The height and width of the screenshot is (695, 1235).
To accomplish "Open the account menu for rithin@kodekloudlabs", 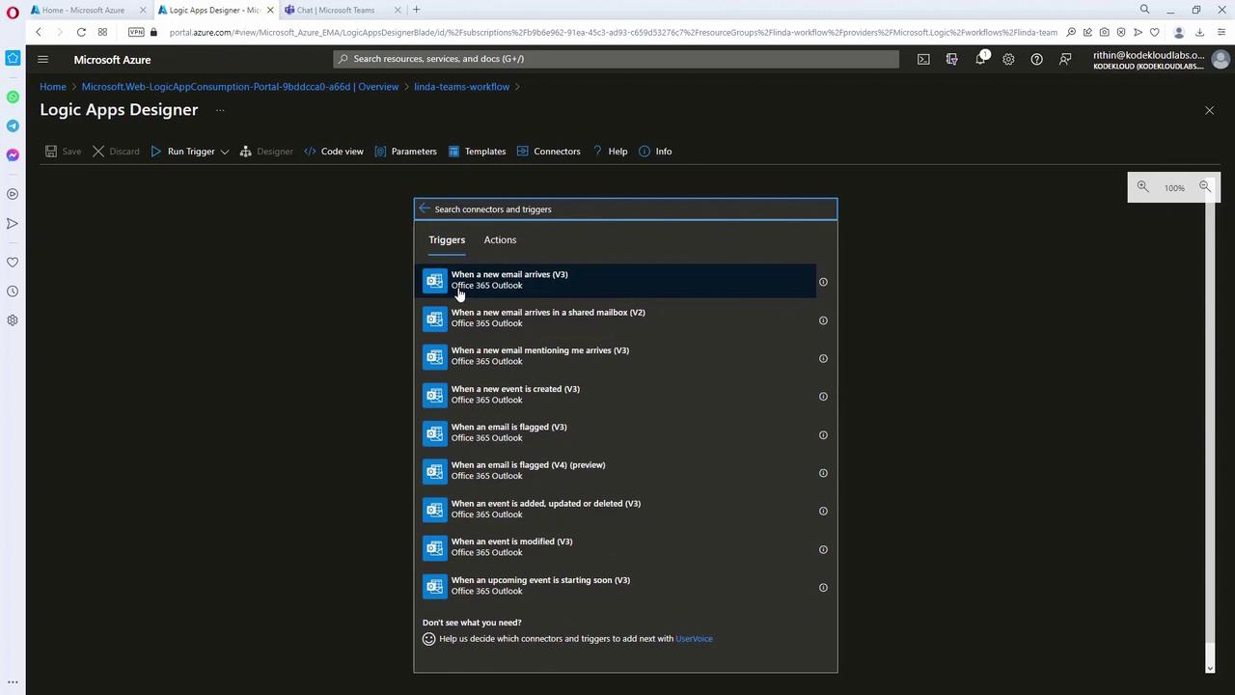I will 1220,60.
